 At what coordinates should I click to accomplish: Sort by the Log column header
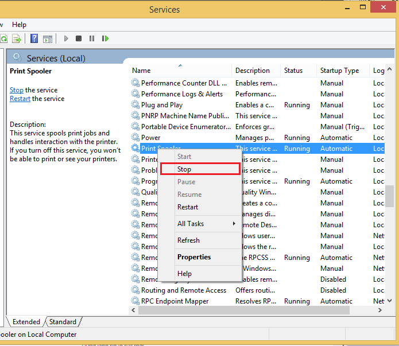[377, 71]
